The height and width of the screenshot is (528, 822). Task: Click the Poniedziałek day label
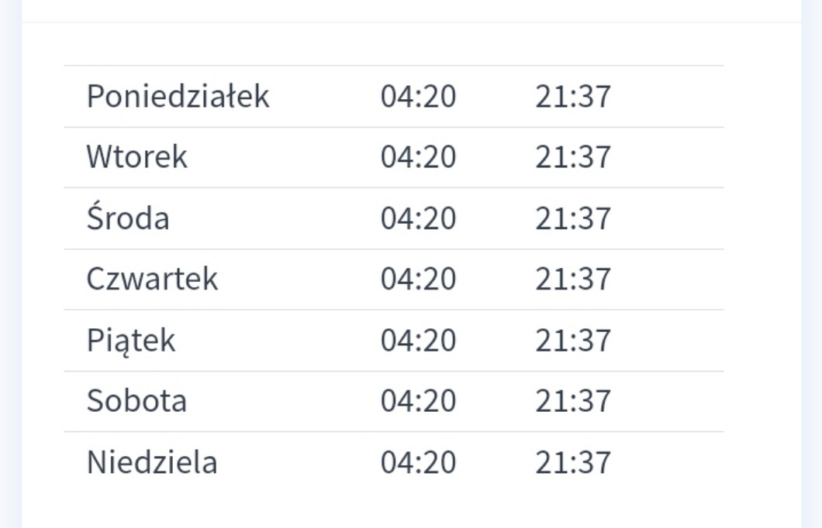(178, 97)
